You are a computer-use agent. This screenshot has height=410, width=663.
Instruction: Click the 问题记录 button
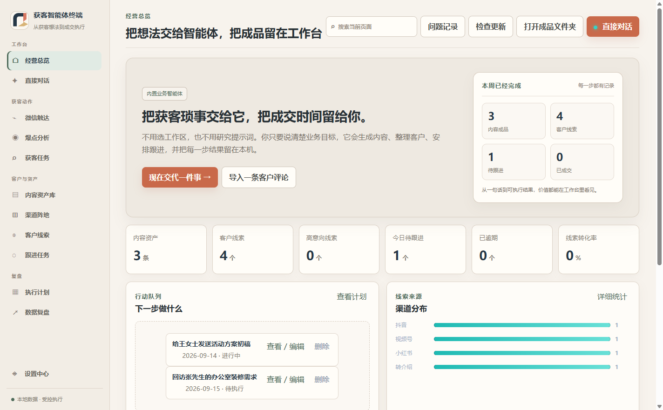(x=443, y=27)
